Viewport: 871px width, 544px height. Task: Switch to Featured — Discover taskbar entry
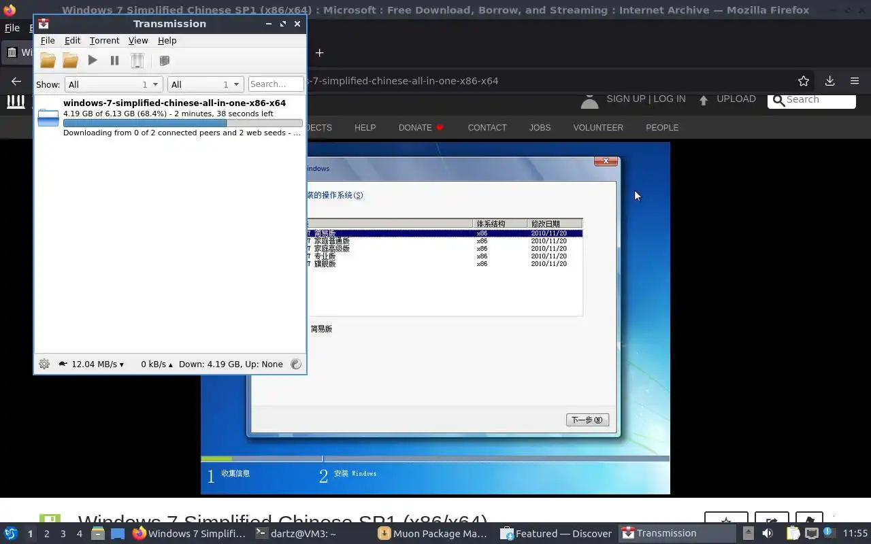click(556, 533)
